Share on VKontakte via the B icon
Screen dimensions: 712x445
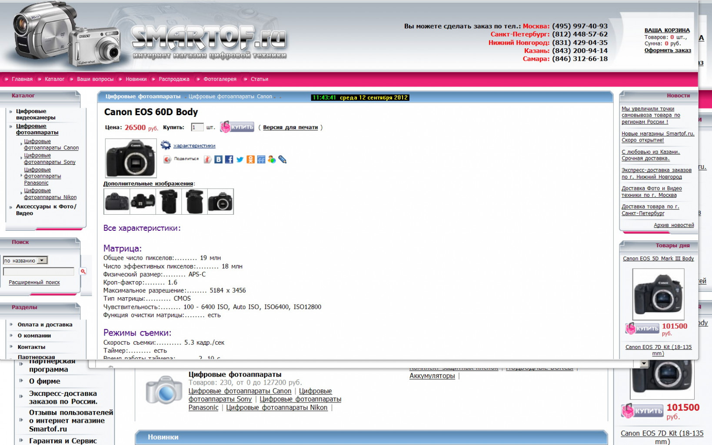click(x=219, y=159)
